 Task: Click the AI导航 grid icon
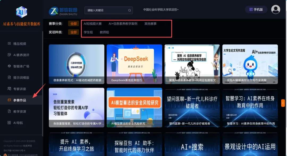click(x=9, y=123)
